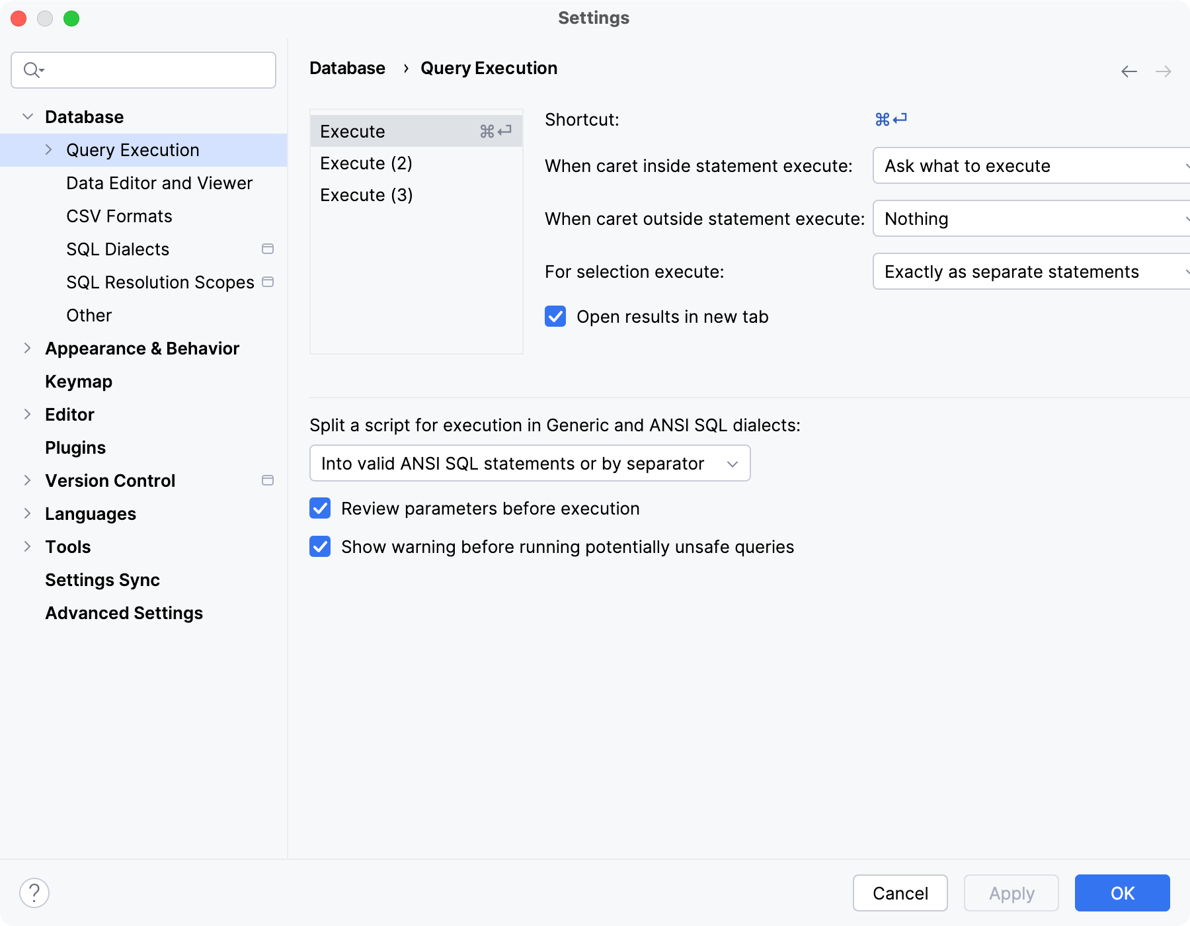Click the project-level icon beside Version Control
Image resolution: width=1190 pixels, height=926 pixels.
268,481
